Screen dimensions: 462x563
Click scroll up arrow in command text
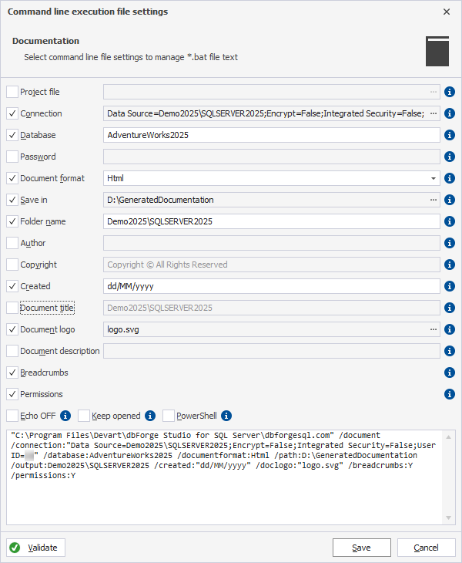click(448, 437)
